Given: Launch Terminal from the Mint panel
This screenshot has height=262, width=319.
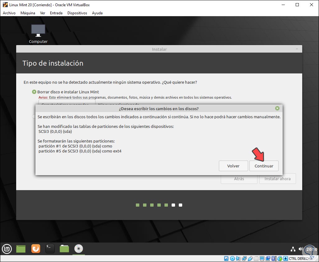Looking at the screenshot, I should point(50,249).
